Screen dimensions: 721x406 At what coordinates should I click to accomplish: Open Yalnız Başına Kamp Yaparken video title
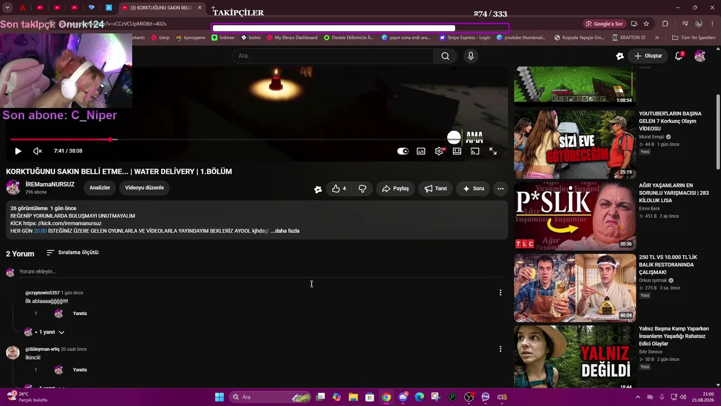674,336
